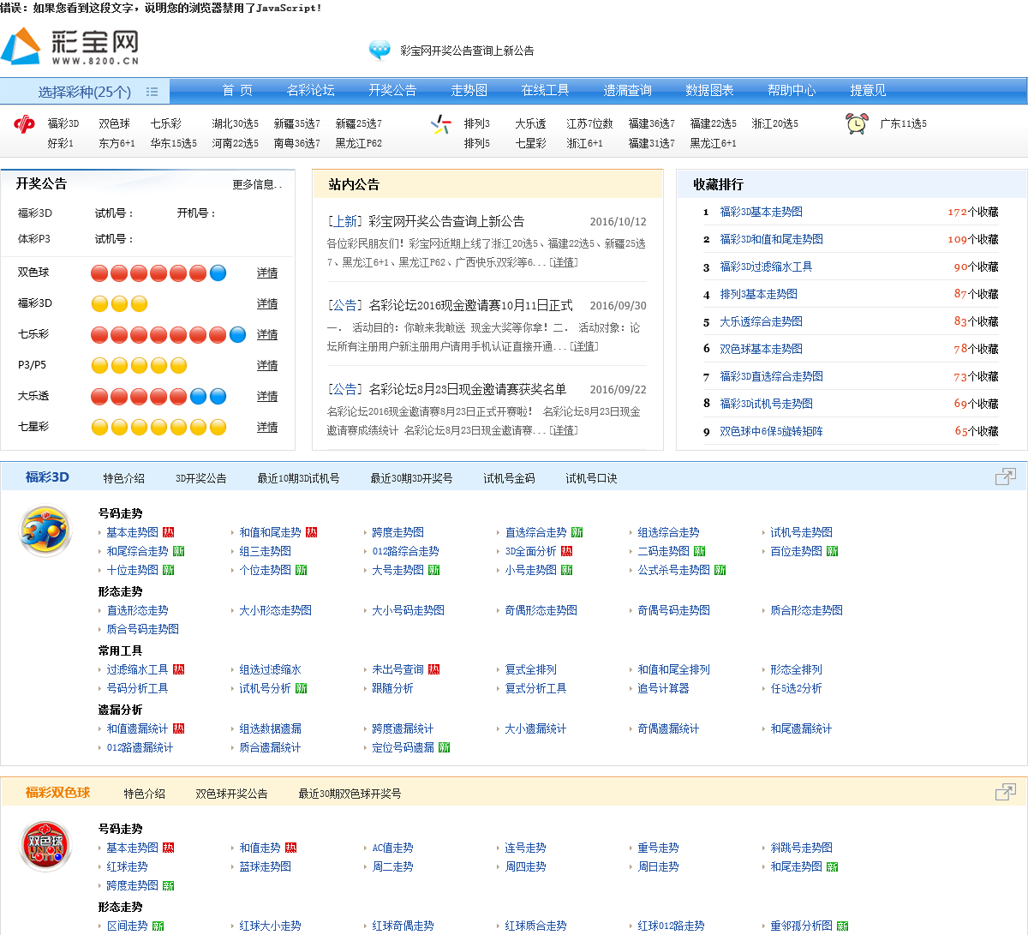Open the 走势图 navigation menu item
The height and width of the screenshot is (935, 1028).
[x=469, y=90]
